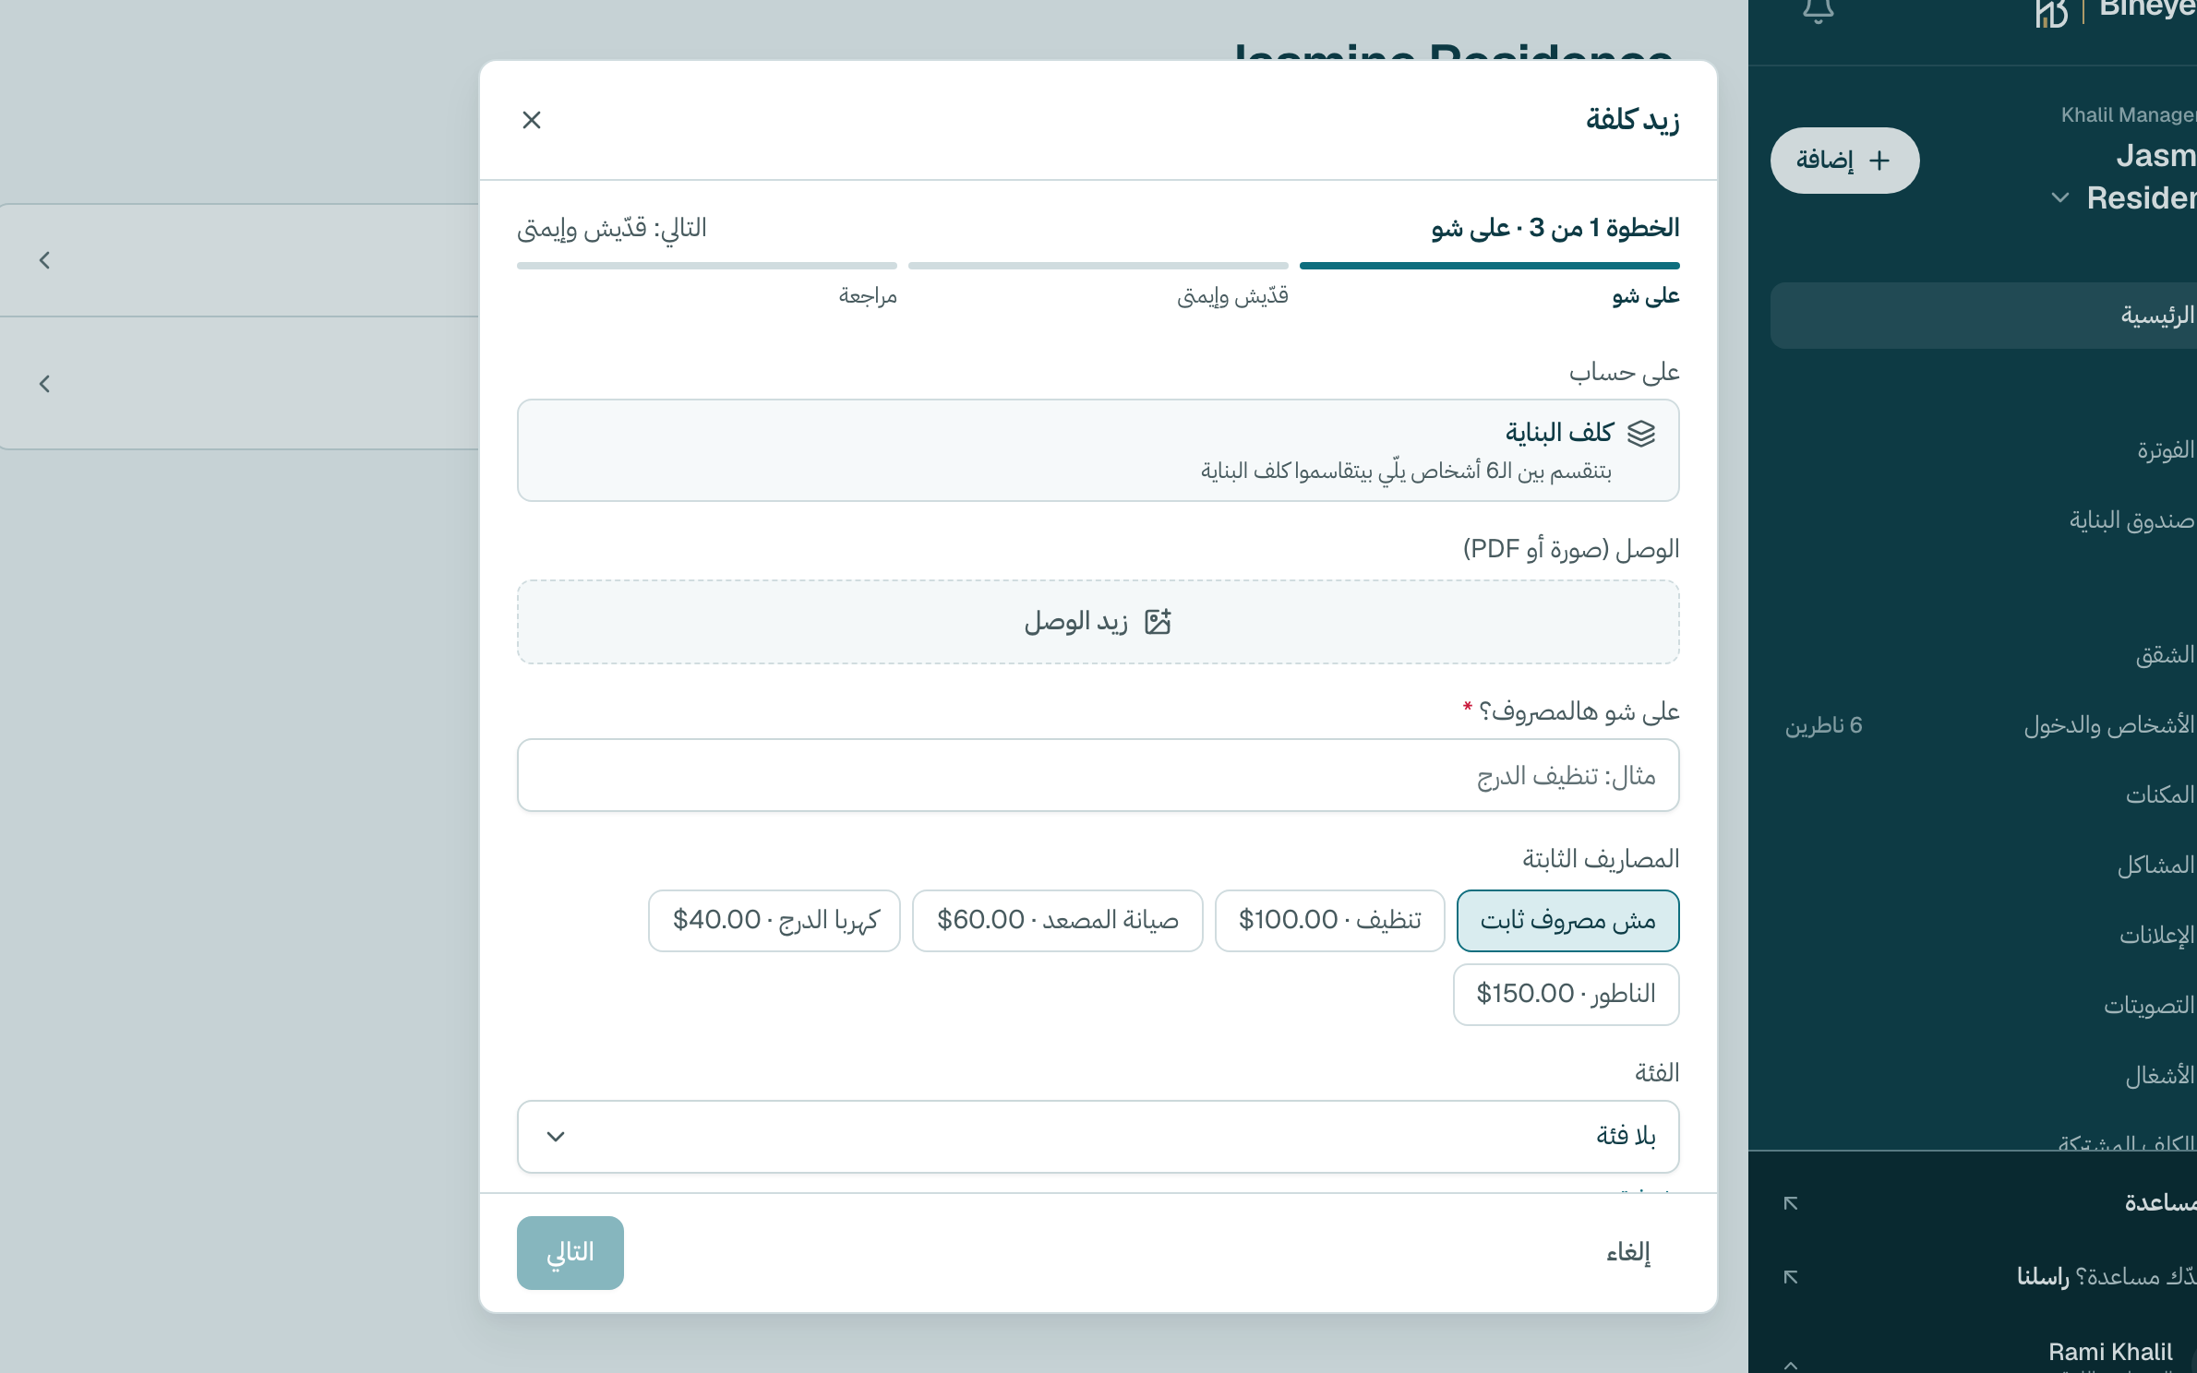This screenshot has width=2197, height=1373.
Task: Click the 6 ناطرين pending badge
Action: click(1823, 725)
